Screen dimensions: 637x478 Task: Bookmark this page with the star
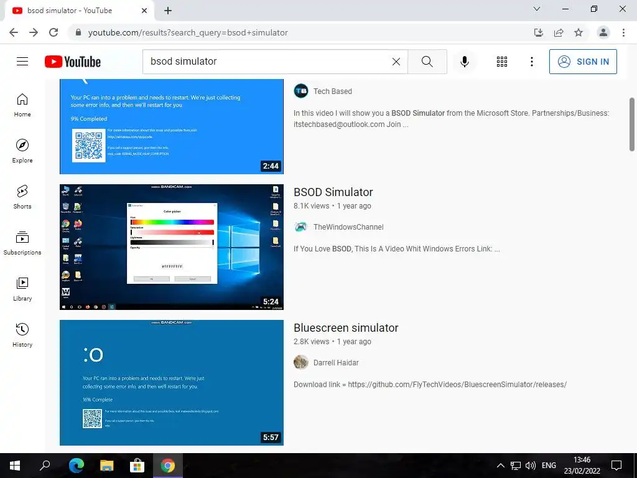click(579, 32)
